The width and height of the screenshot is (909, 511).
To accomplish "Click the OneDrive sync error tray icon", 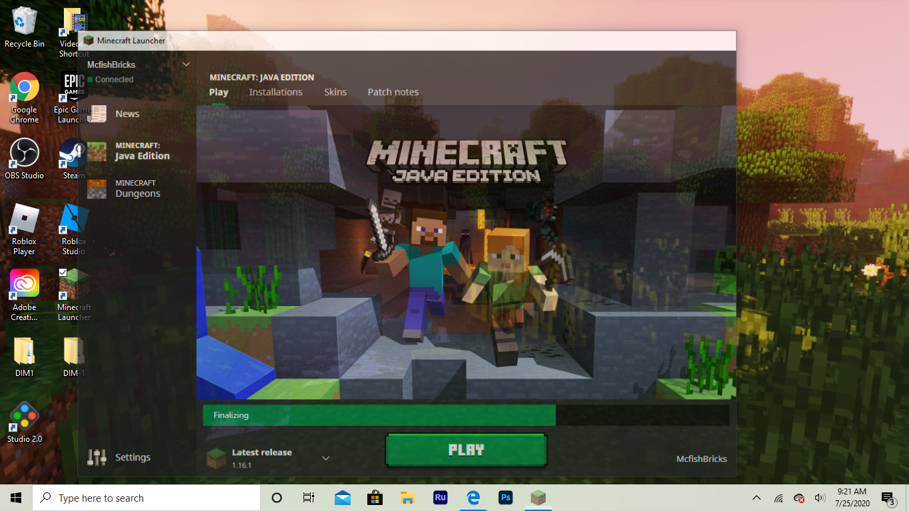I will 799,498.
